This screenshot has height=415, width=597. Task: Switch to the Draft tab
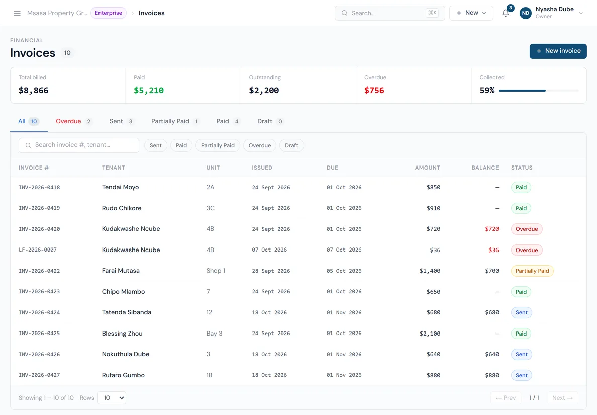(270, 121)
